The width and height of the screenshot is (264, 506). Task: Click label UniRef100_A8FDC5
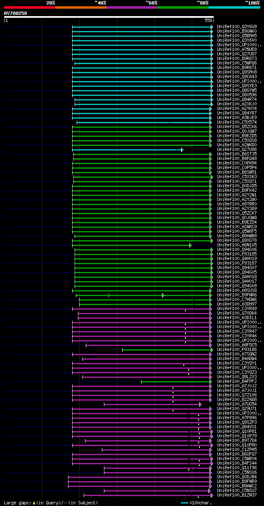point(237,345)
